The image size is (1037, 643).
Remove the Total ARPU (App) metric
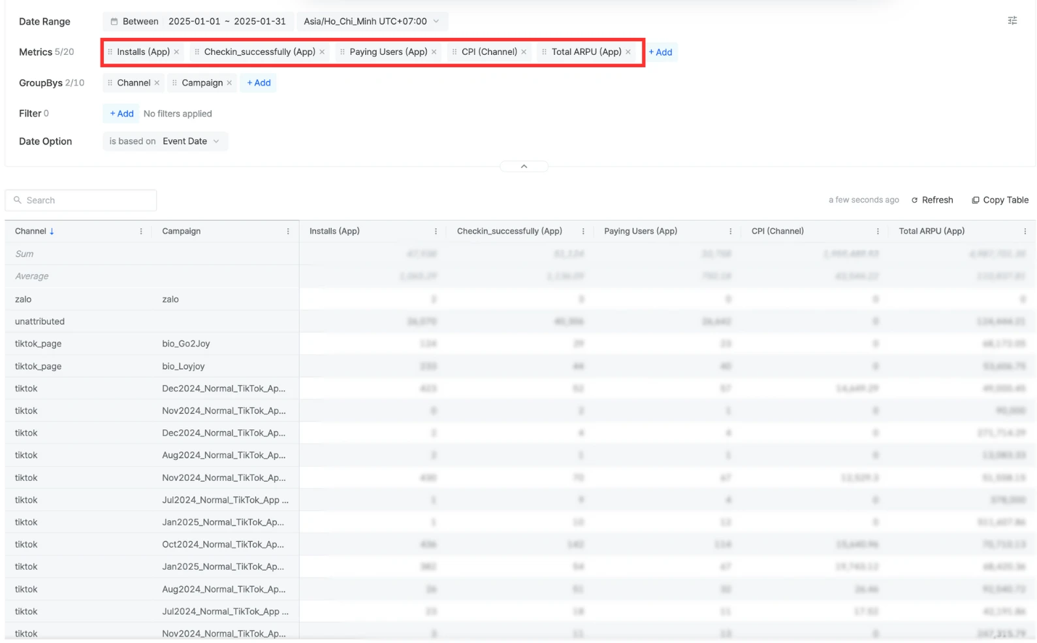point(628,52)
